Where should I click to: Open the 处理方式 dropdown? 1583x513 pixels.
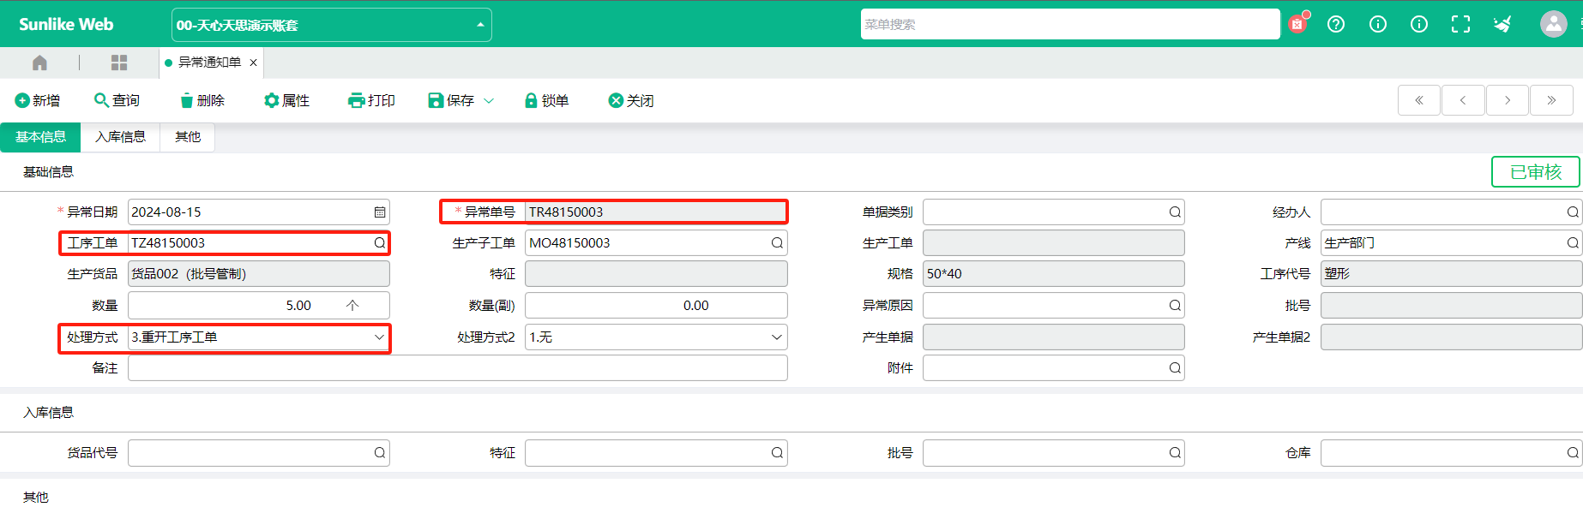[x=259, y=337]
